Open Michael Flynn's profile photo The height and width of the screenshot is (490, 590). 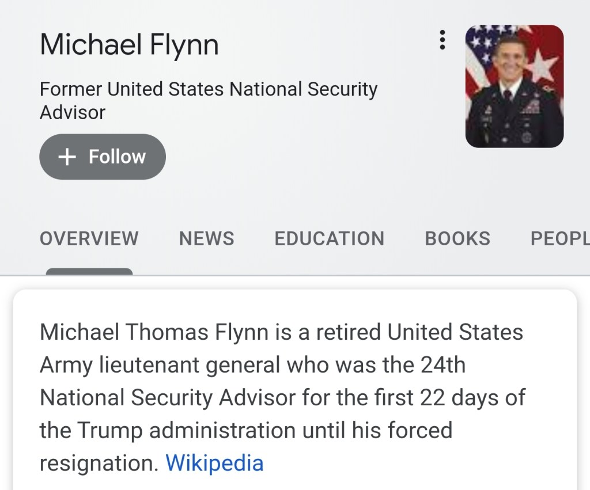(514, 86)
